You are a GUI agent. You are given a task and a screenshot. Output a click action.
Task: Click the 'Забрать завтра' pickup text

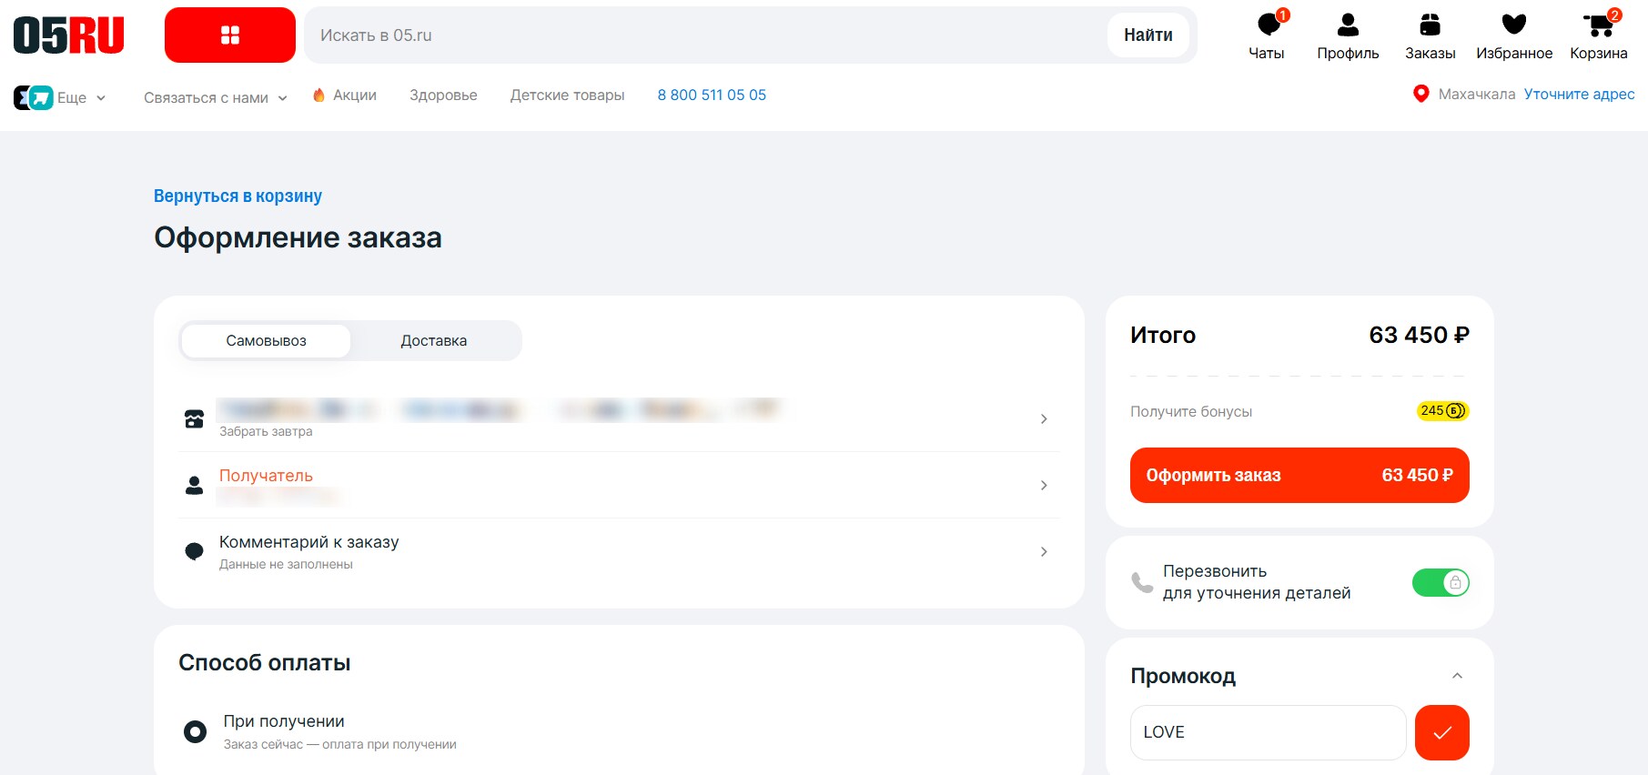(x=266, y=431)
